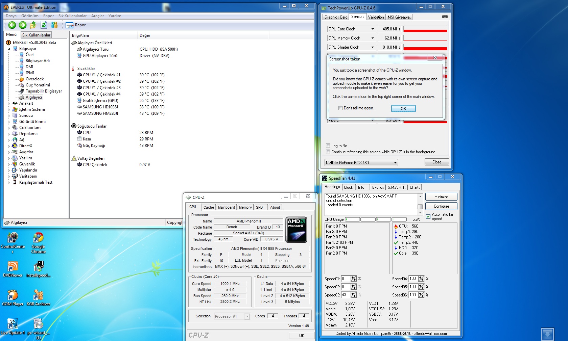Expand the Anakart tree node
The image size is (568, 341).
click(x=9, y=103)
